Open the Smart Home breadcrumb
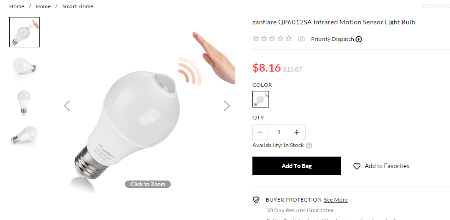The image size is (450, 220). coord(78,6)
